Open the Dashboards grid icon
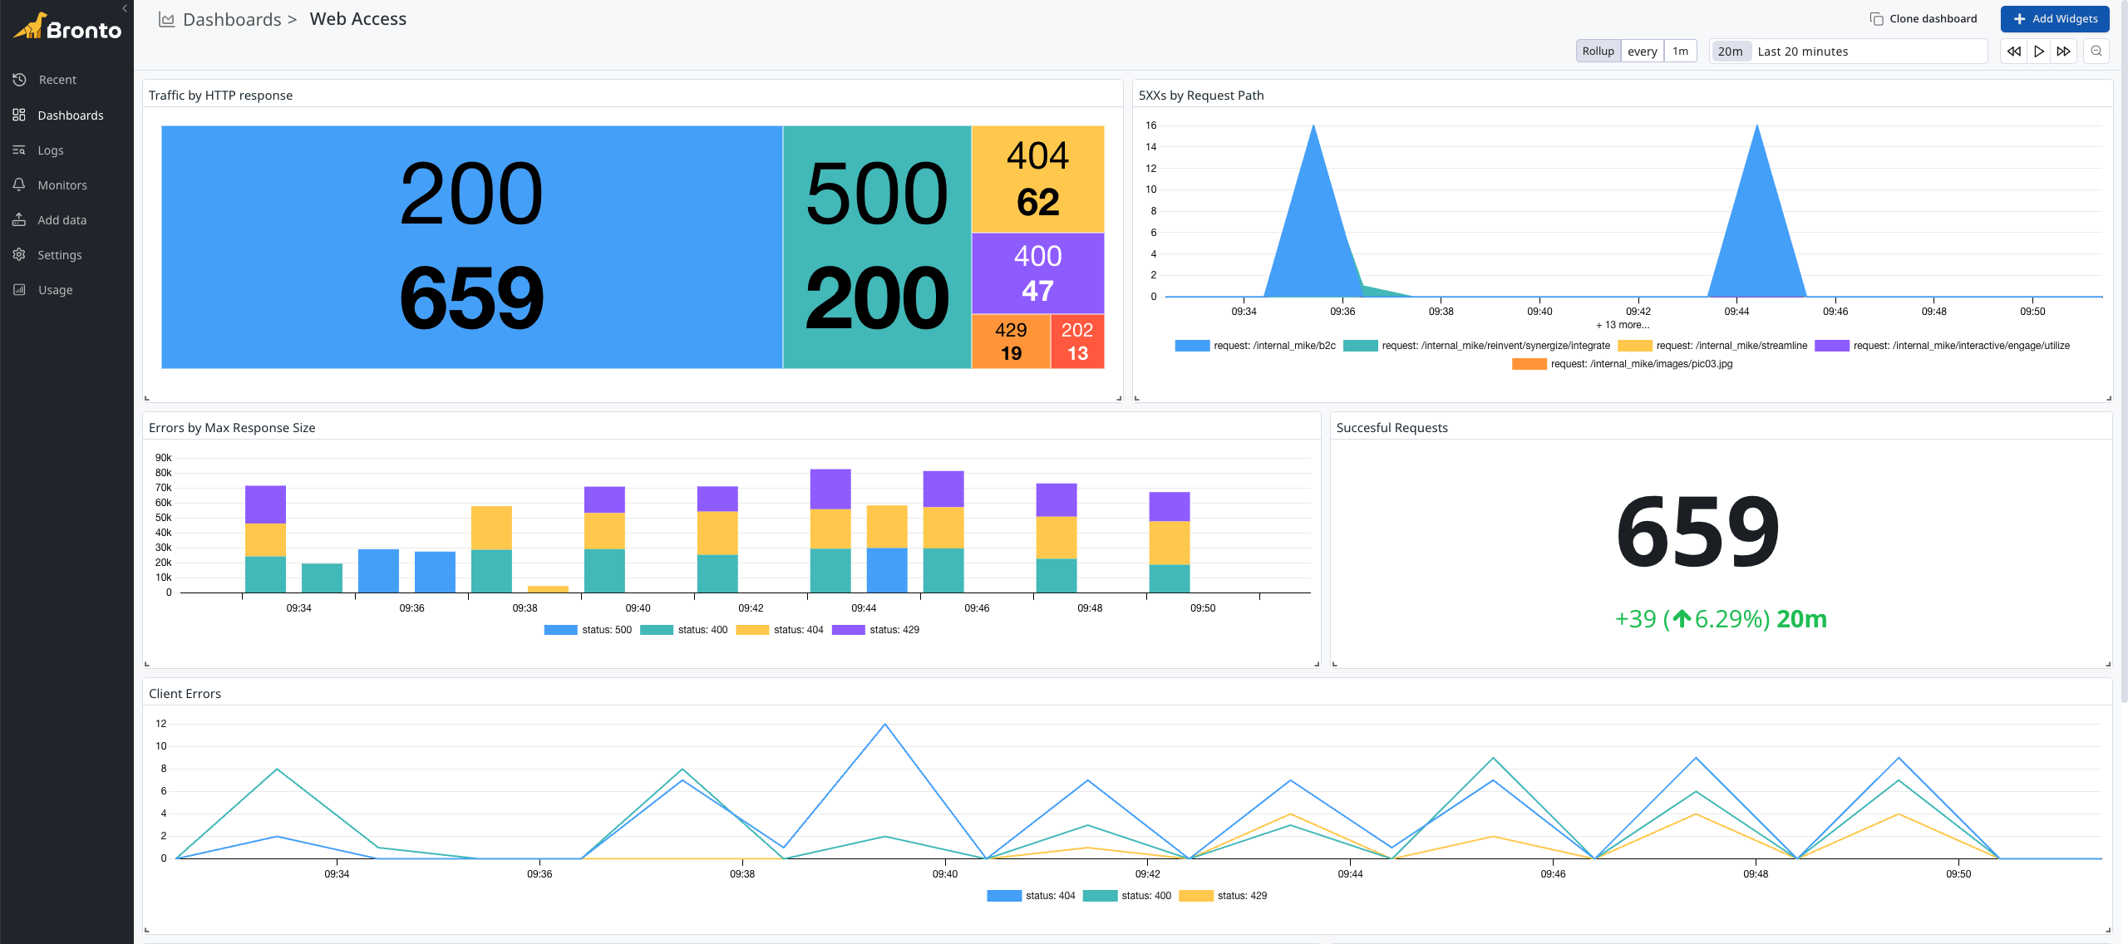 click(19, 115)
